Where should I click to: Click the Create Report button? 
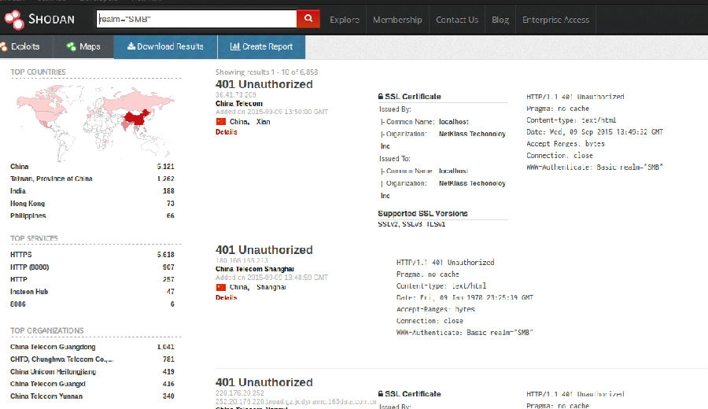click(x=261, y=47)
